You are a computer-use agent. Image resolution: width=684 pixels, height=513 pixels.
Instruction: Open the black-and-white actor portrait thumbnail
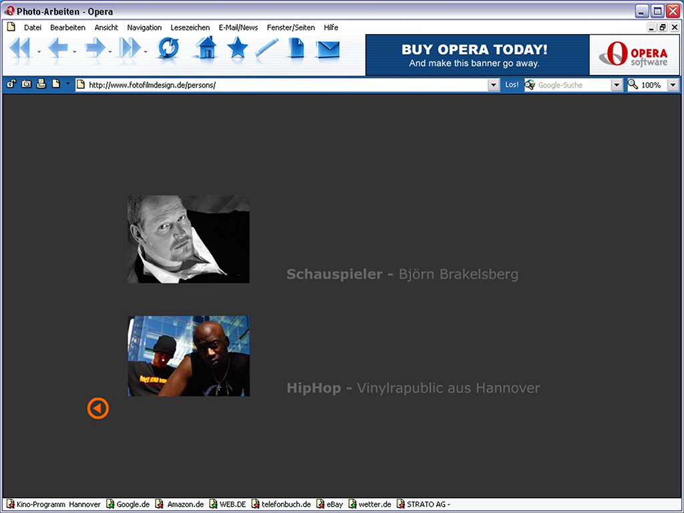point(188,239)
